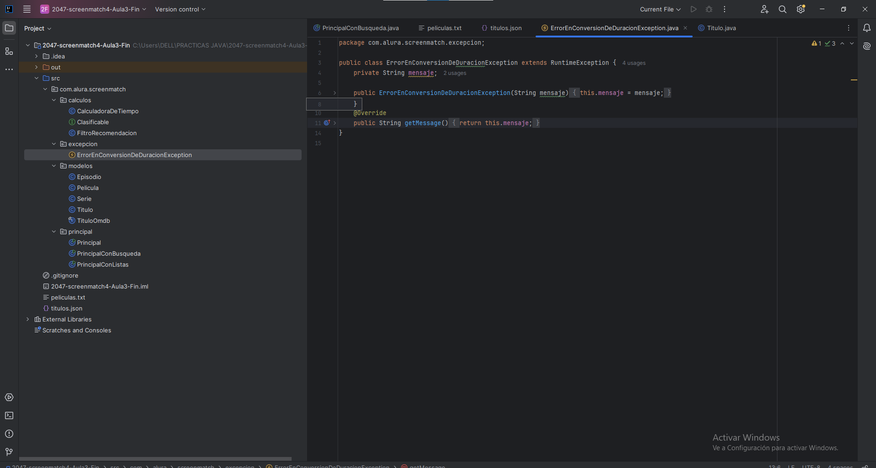Open the project name dropdown
This screenshot has height=468, width=876.
coord(99,9)
